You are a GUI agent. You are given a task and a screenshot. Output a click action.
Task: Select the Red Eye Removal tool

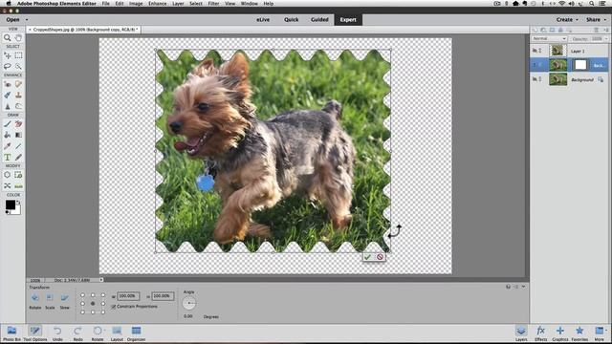7,84
